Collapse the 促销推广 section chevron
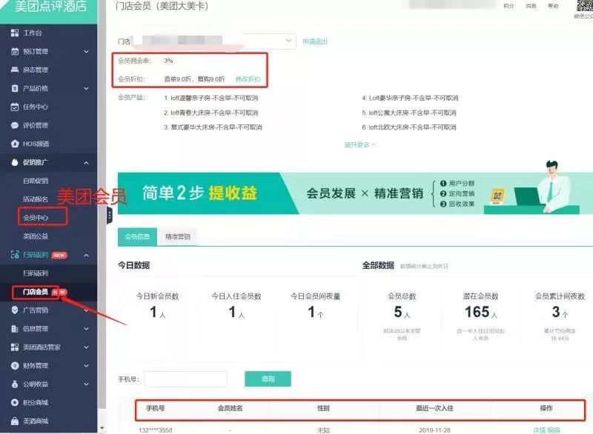This screenshot has width=593, height=434. coord(86,163)
